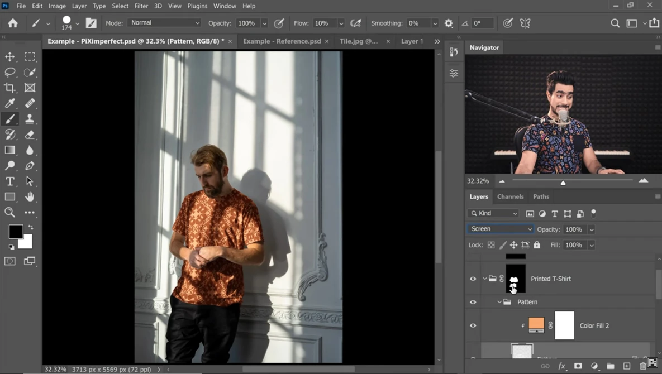Screen dimensions: 662x374
Task: Switch to the Paths tab
Action: tap(541, 196)
